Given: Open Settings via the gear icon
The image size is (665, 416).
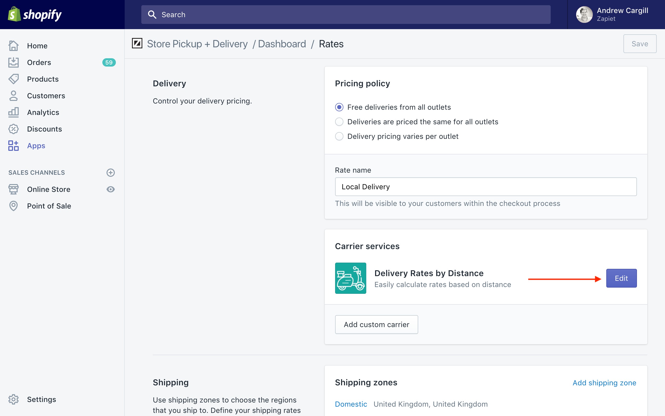Looking at the screenshot, I should pos(13,399).
